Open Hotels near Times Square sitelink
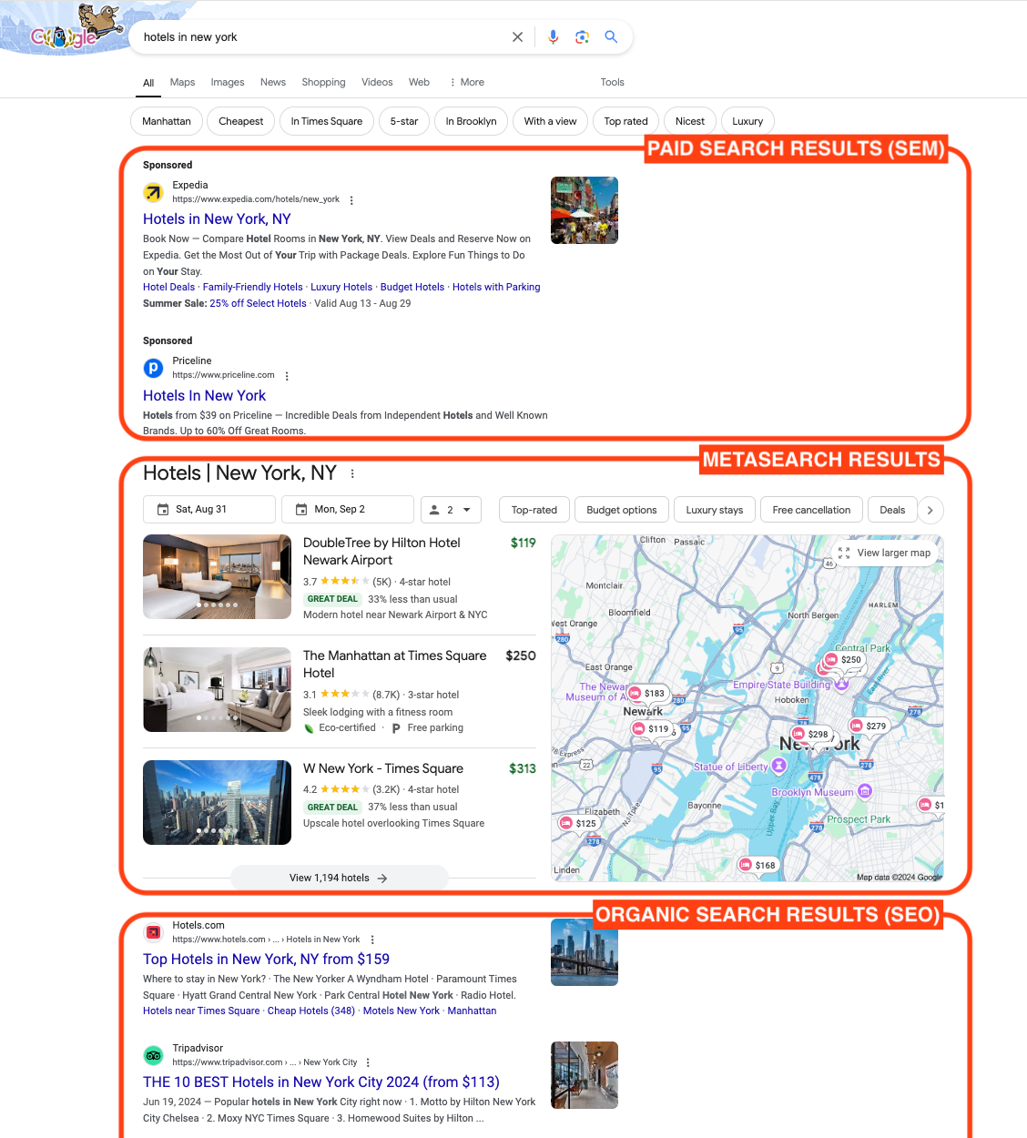This screenshot has width=1027, height=1138. (x=201, y=1011)
